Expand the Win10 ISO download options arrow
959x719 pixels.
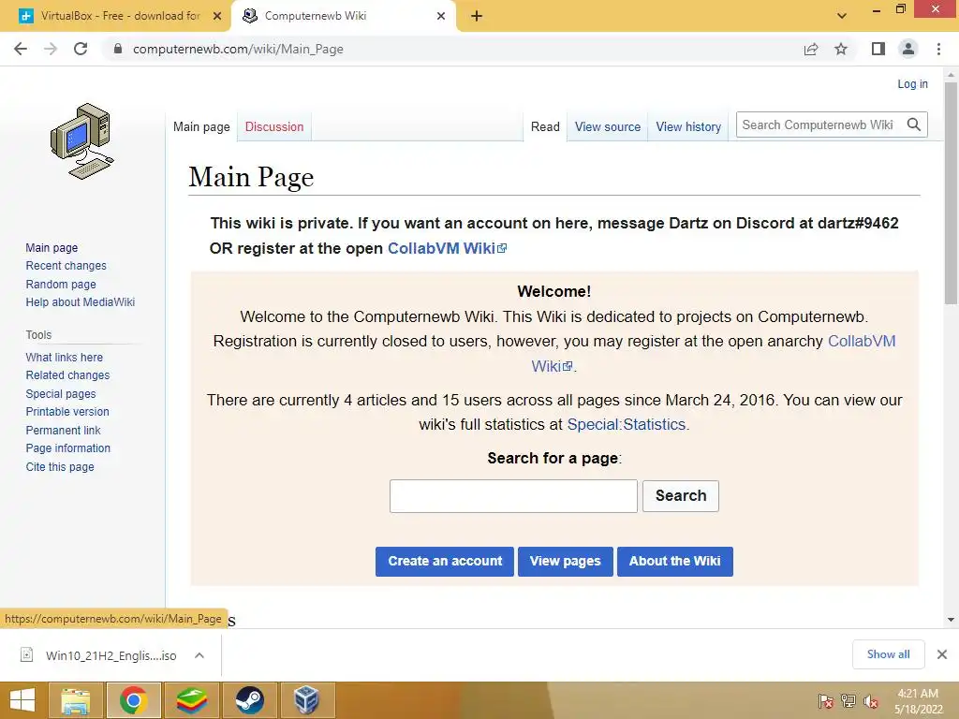199,655
